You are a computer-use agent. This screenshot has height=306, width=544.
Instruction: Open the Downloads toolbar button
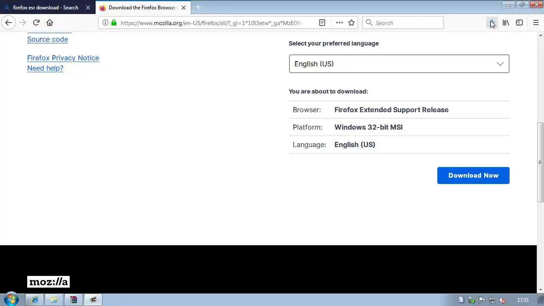tap(492, 23)
